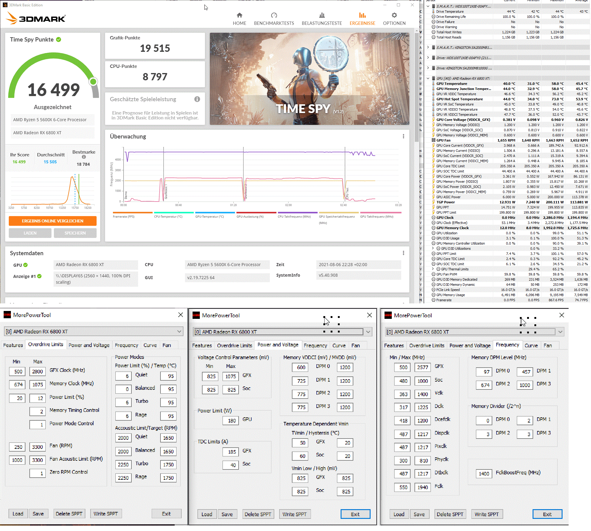Viewport: 591px width, 531px height.
Task: Click info icon beside Geschätzte Spieleleistung
Action: (x=197, y=99)
